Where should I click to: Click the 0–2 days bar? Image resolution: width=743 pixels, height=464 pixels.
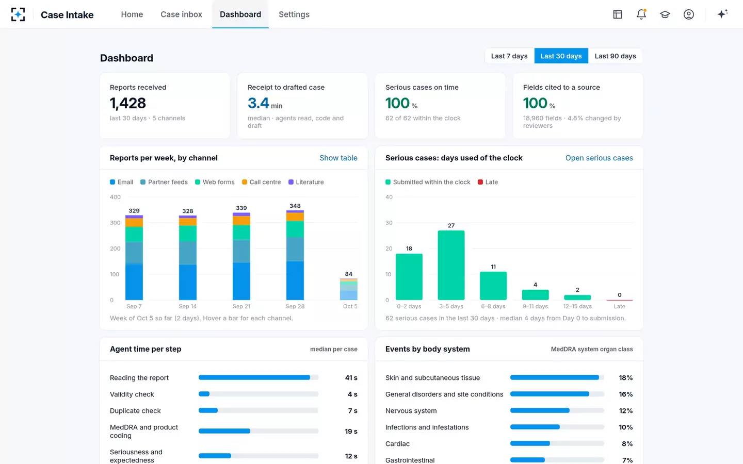pyautogui.click(x=409, y=277)
